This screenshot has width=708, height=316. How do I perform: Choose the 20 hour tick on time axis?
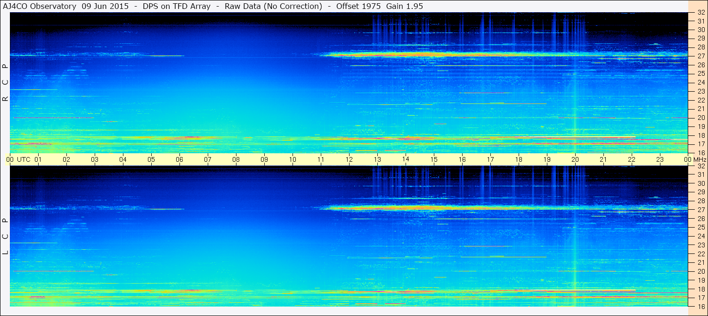click(x=575, y=159)
